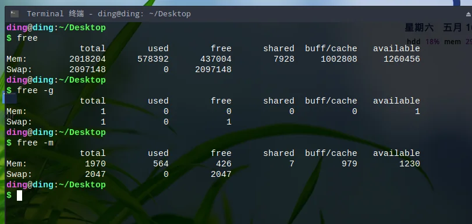Click the top 'ding@ding:~/Desktop' prompt line
This screenshot has height=224, width=472.
pos(56,28)
